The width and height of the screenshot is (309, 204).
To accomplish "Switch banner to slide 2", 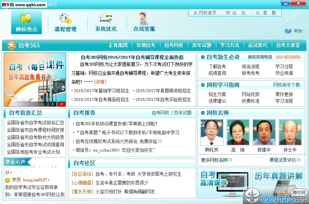I will [61, 104].
